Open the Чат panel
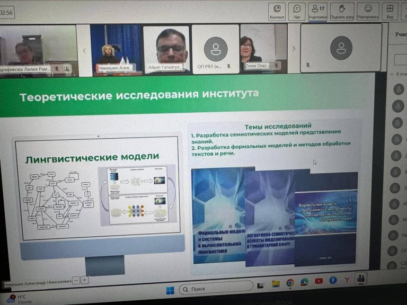Image resolution: width=407 pixels, height=305 pixels. (297, 11)
